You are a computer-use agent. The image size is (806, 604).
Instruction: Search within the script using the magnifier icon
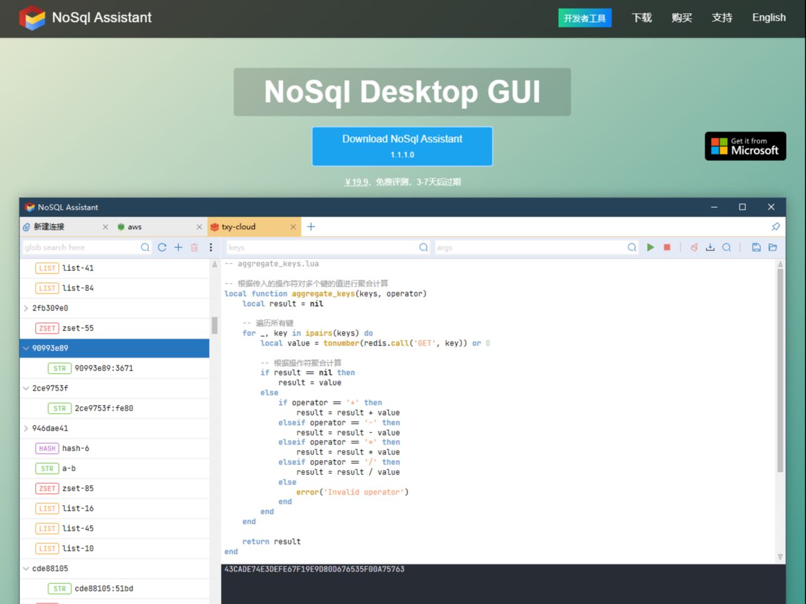point(727,247)
